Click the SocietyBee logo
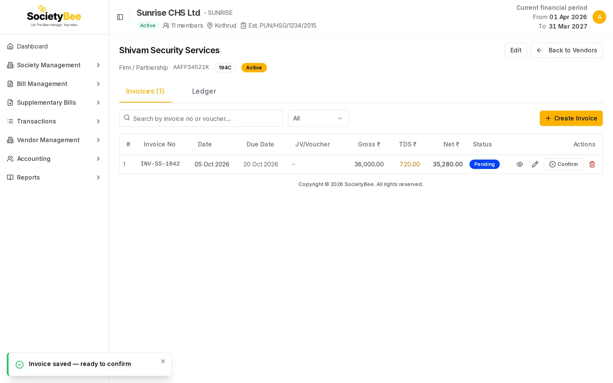This screenshot has height=383, width=613. [54, 16]
